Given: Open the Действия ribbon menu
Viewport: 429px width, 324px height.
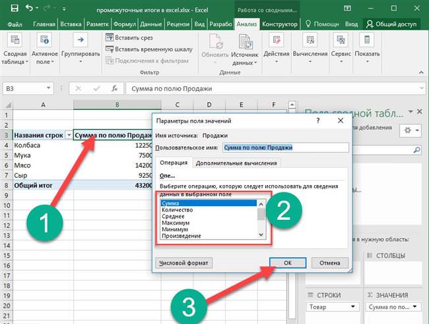Looking at the screenshot, I should coord(276,49).
